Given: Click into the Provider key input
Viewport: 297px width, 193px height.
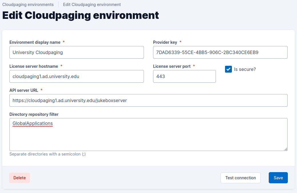Looking at the screenshot, I should pyautogui.click(x=220, y=52).
